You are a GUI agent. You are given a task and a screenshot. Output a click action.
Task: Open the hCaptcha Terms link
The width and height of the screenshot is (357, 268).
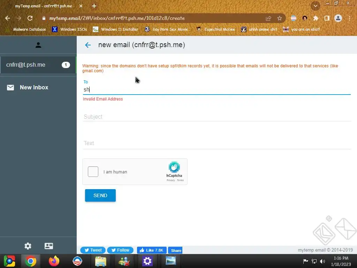click(x=180, y=180)
